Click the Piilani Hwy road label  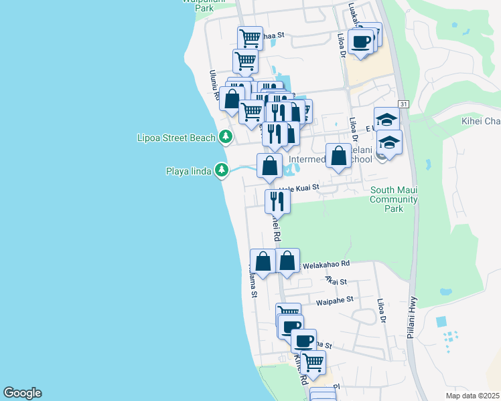pos(412,317)
